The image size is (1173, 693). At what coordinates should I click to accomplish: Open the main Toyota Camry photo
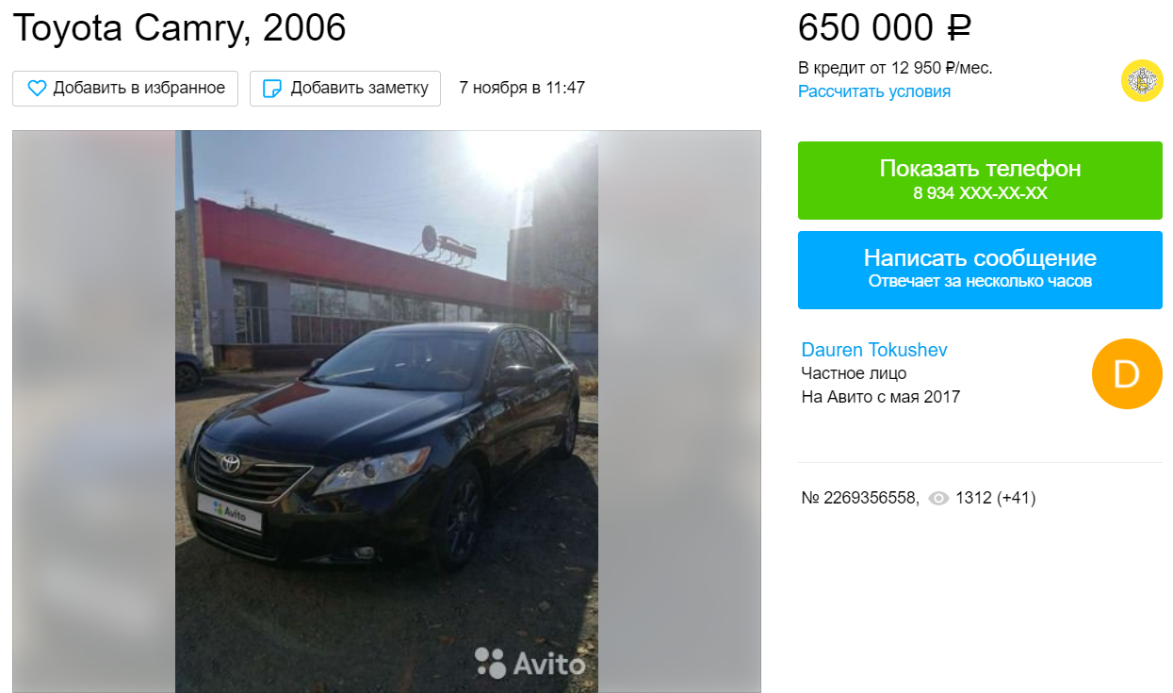(x=386, y=411)
